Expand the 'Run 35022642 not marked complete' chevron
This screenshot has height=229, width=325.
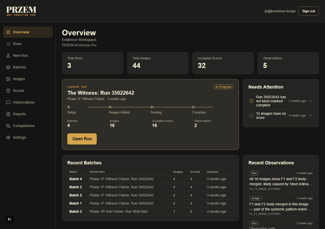click(x=310, y=101)
